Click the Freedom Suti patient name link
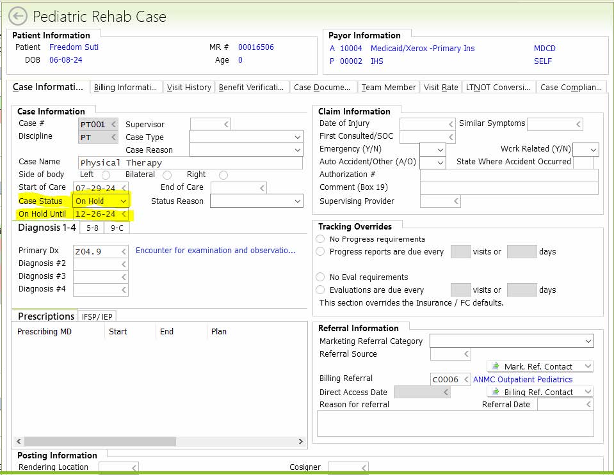 (x=74, y=47)
